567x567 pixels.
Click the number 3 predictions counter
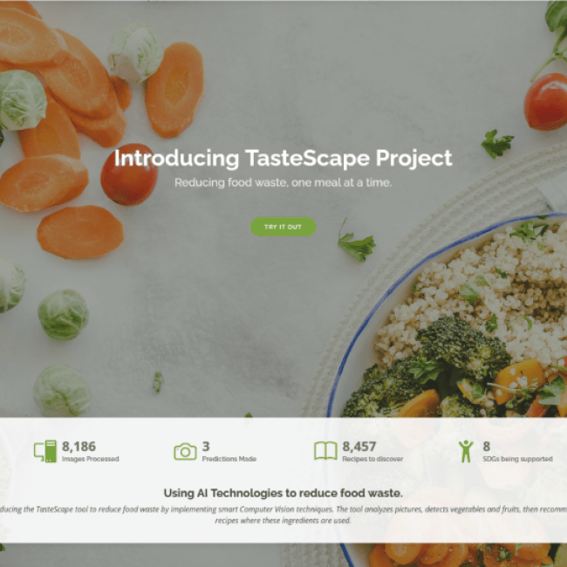(206, 447)
